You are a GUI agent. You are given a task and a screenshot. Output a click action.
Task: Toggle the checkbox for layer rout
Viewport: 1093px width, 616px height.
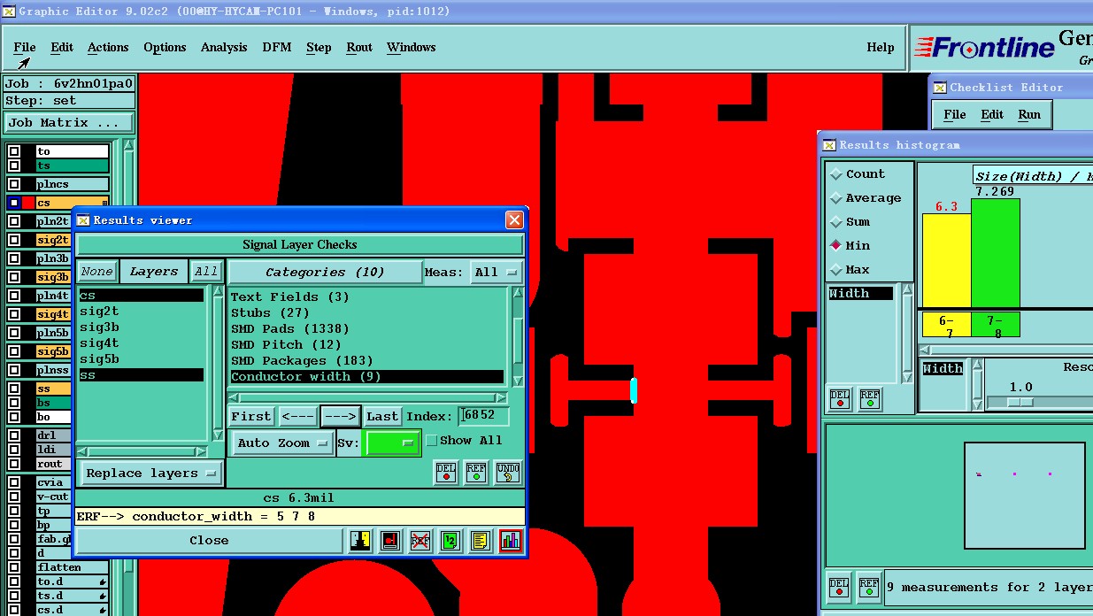point(14,464)
